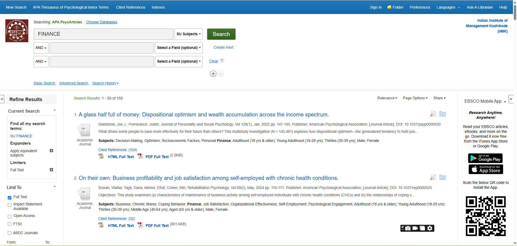The image size is (517, 246).
Task: Open Cited References in top menu
Action: (x=131, y=7)
